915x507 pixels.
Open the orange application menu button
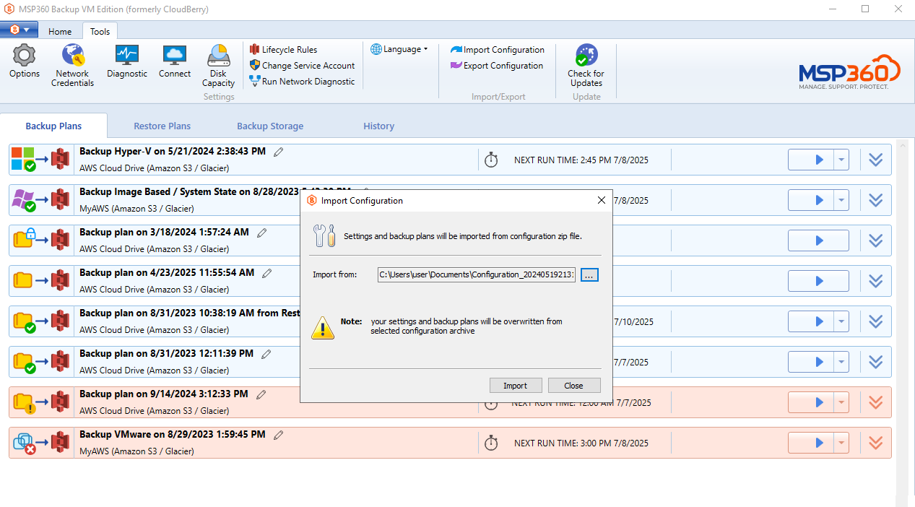[19, 30]
